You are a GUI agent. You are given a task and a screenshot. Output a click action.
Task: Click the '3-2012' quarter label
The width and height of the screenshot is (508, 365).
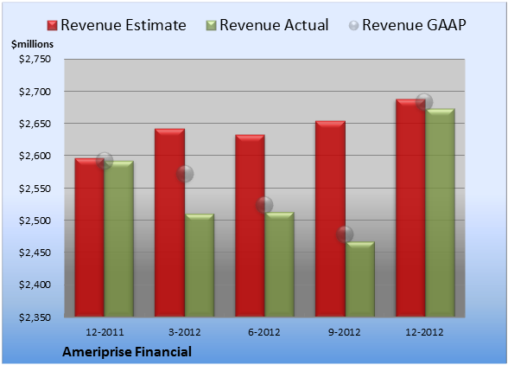click(185, 332)
